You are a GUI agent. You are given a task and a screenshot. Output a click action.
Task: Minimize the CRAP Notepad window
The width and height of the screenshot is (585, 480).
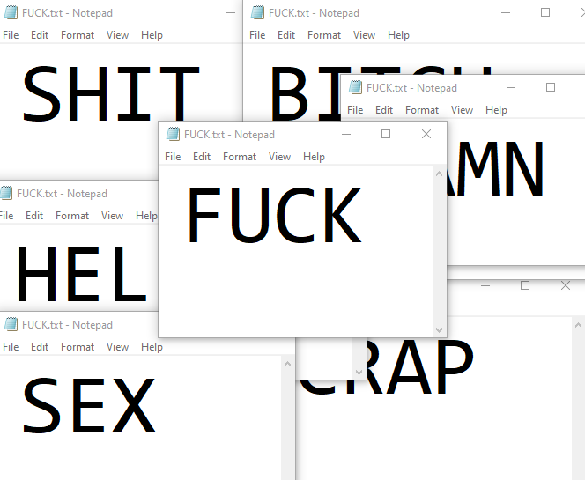pyautogui.click(x=485, y=285)
